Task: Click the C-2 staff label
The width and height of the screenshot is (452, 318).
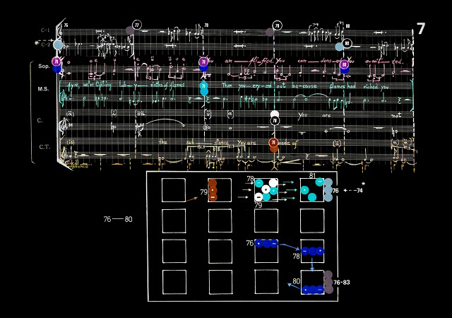Action: click(x=45, y=45)
